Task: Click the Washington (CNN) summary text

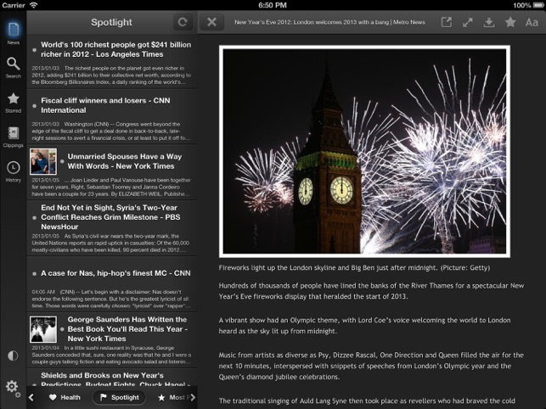Action: click(111, 131)
